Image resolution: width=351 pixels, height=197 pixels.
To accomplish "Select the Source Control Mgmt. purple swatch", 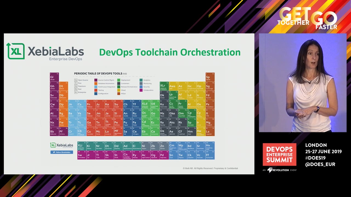I will 96,80.
